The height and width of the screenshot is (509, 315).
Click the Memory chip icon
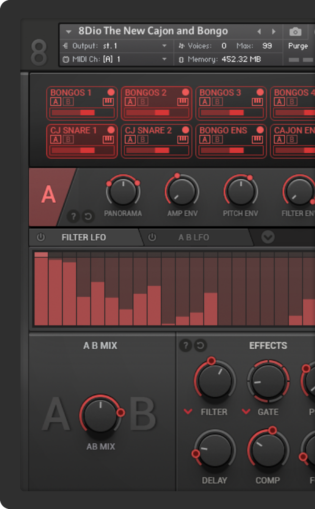(x=181, y=59)
